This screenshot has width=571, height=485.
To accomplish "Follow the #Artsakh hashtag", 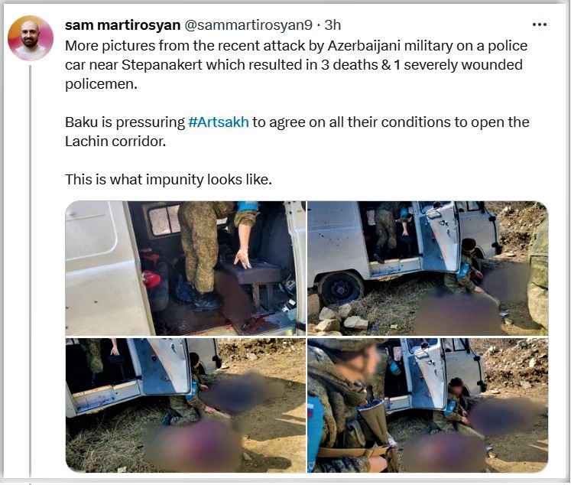I will [219, 122].
